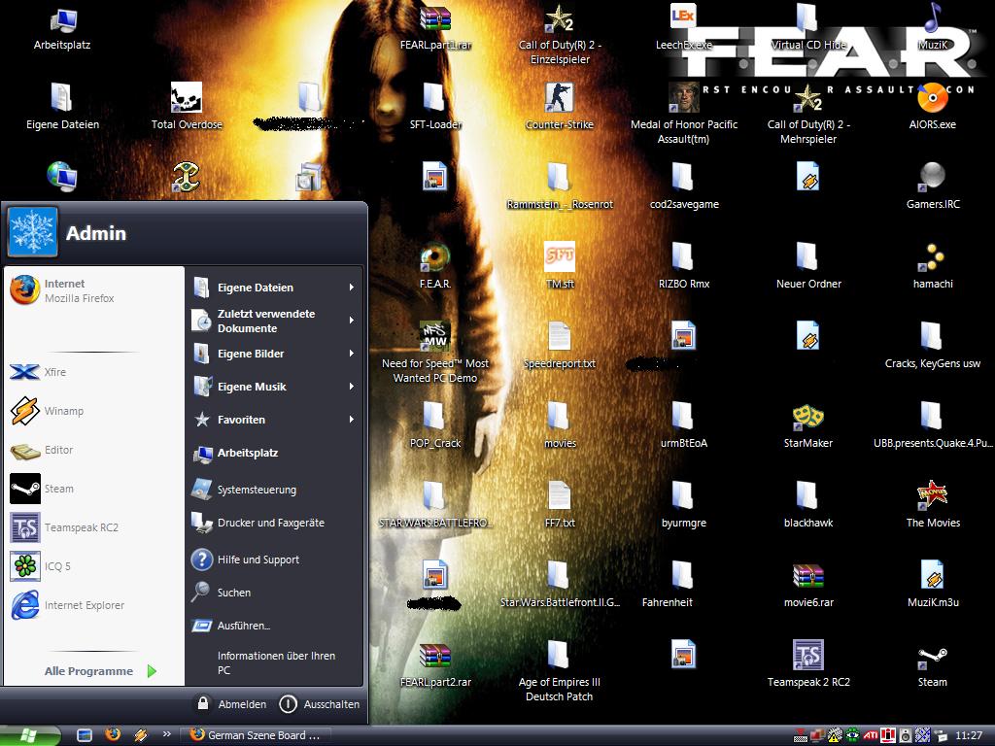Viewport: 995px width, 746px height.
Task: Select Medal of Honor Pacific Assault icon
Action: 683,115
